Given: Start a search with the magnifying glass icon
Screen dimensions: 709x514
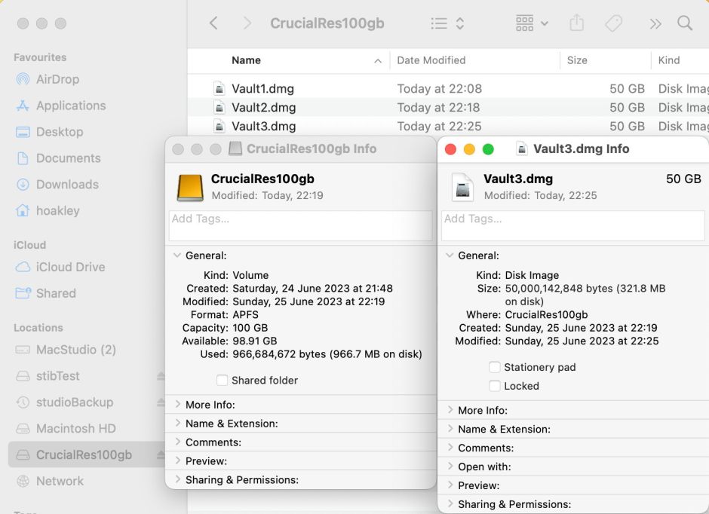Looking at the screenshot, I should click(x=685, y=23).
